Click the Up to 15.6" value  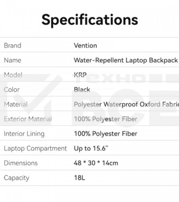[x=91, y=148]
